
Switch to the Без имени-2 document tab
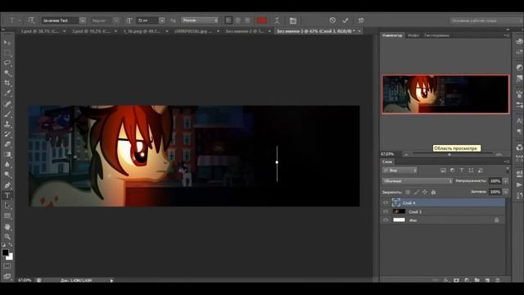pos(245,31)
